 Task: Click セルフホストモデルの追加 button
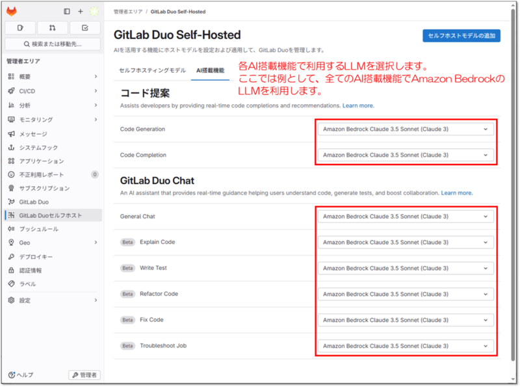tap(461, 36)
